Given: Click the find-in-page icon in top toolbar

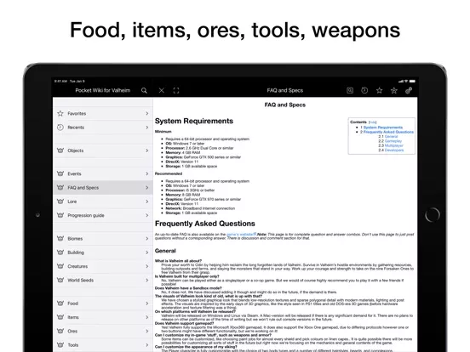Looking at the screenshot, I should pos(350,90).
